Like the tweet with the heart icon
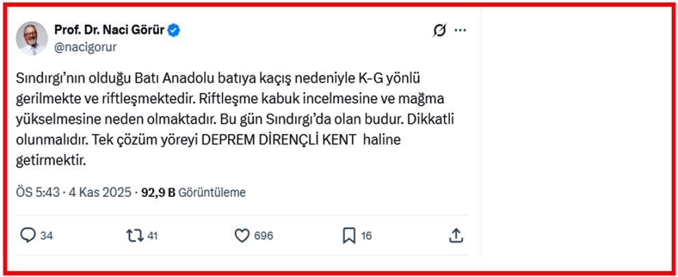 (x=242, y=236)
